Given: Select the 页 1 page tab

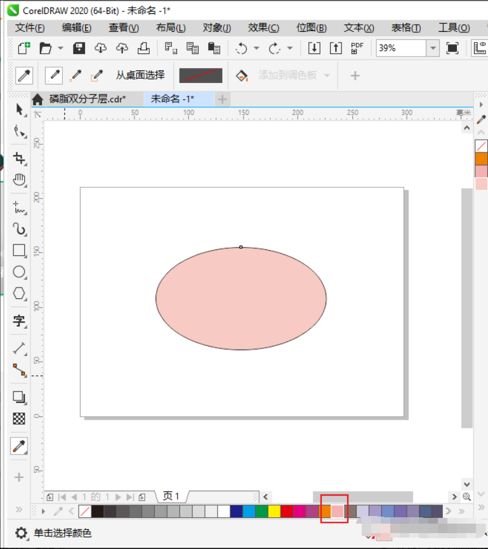Looking at the screenshot, I should [x=171, y=496].
